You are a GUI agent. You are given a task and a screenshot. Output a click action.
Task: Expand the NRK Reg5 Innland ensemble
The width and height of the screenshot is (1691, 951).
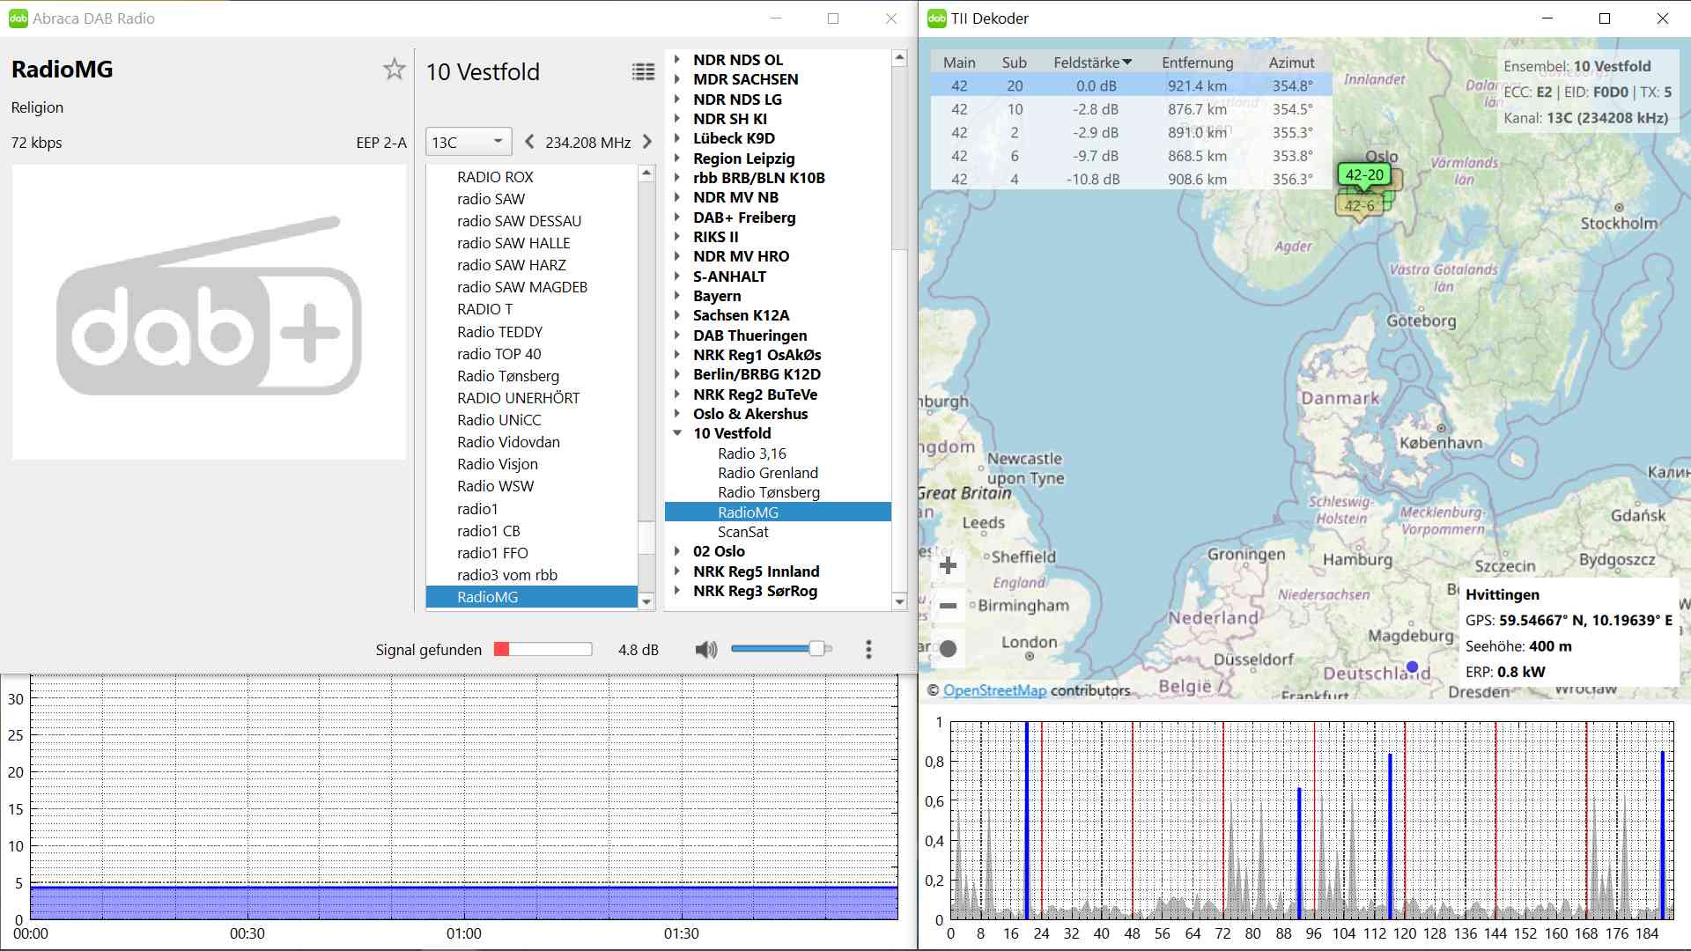[677, 571]
